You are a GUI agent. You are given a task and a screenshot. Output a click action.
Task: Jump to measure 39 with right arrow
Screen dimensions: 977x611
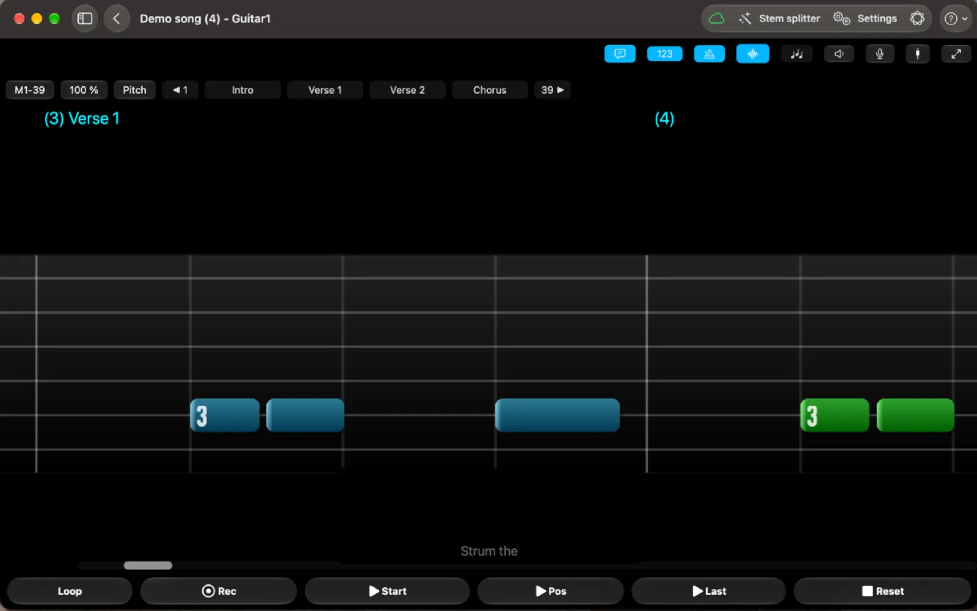click(x=552, y=90)
